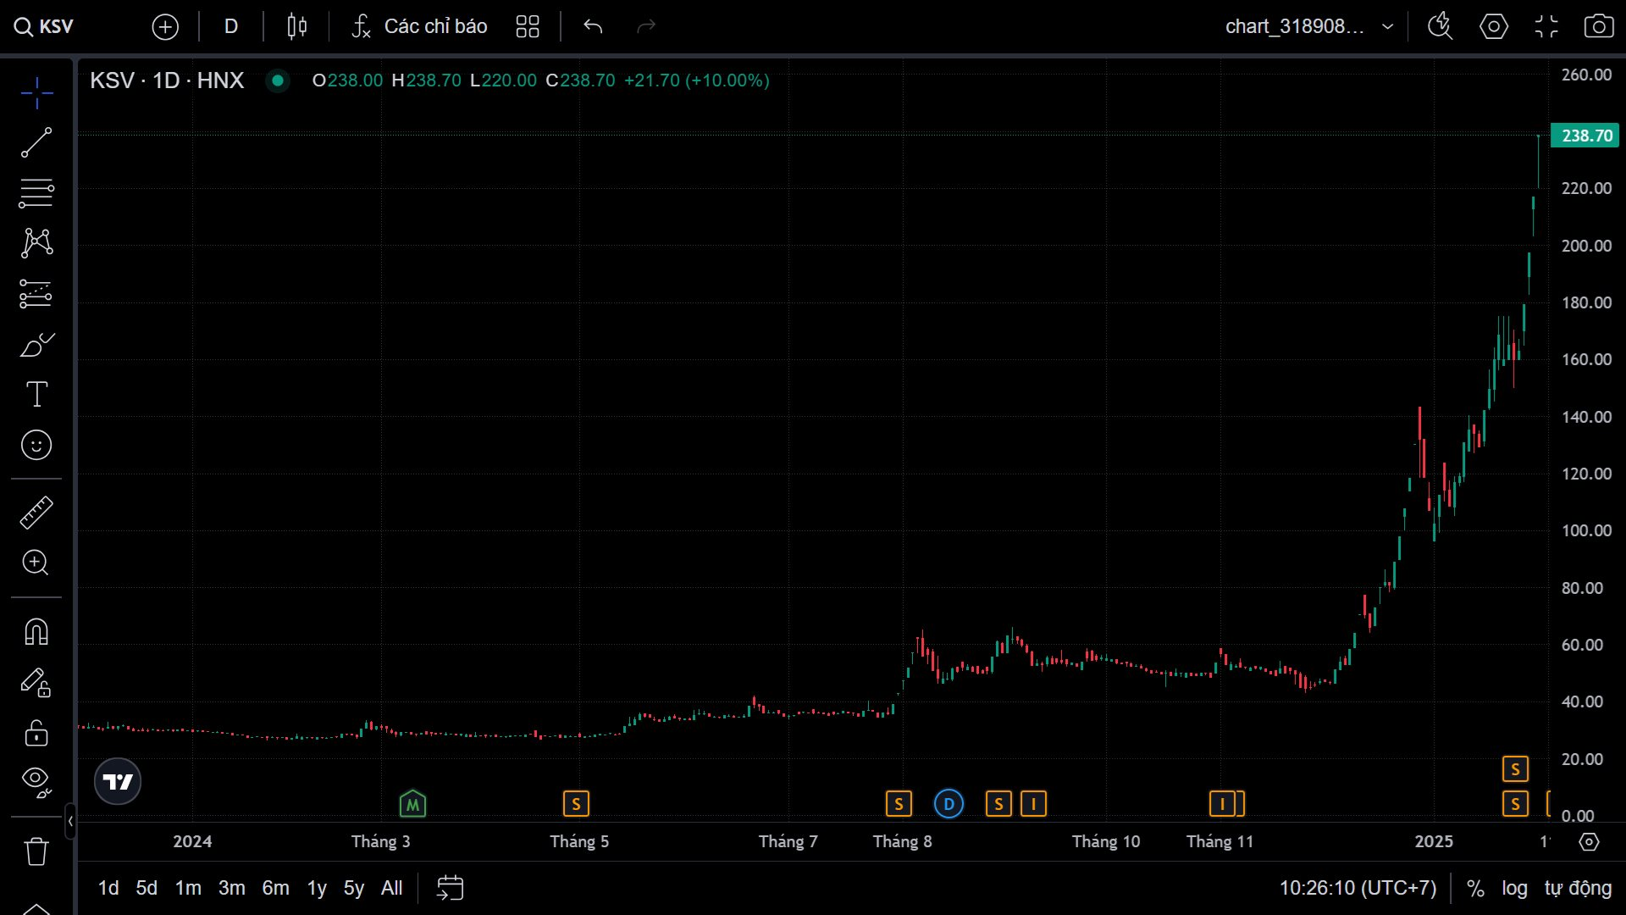The width and height of the screenshot is (1626, 915).
Task: Select the brush drawing tool
Action: (x=36, y=345)
